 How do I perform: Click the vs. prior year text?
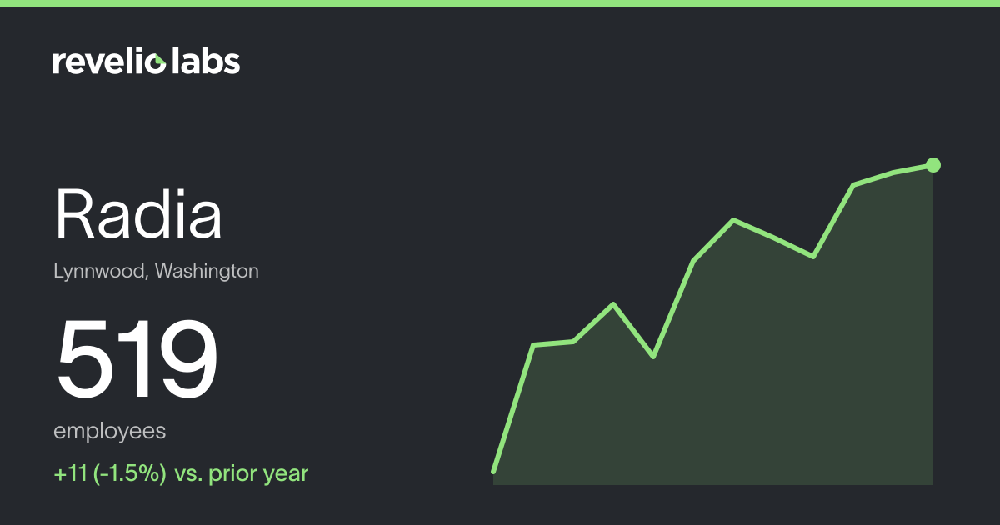click(x=242, y=474)
